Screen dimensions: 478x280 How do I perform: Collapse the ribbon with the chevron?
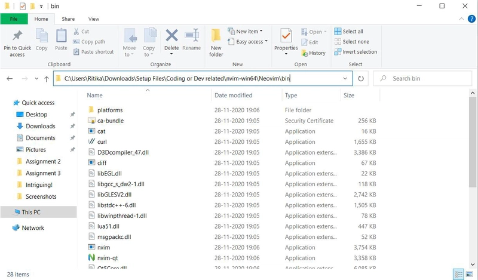coord(461,19)
